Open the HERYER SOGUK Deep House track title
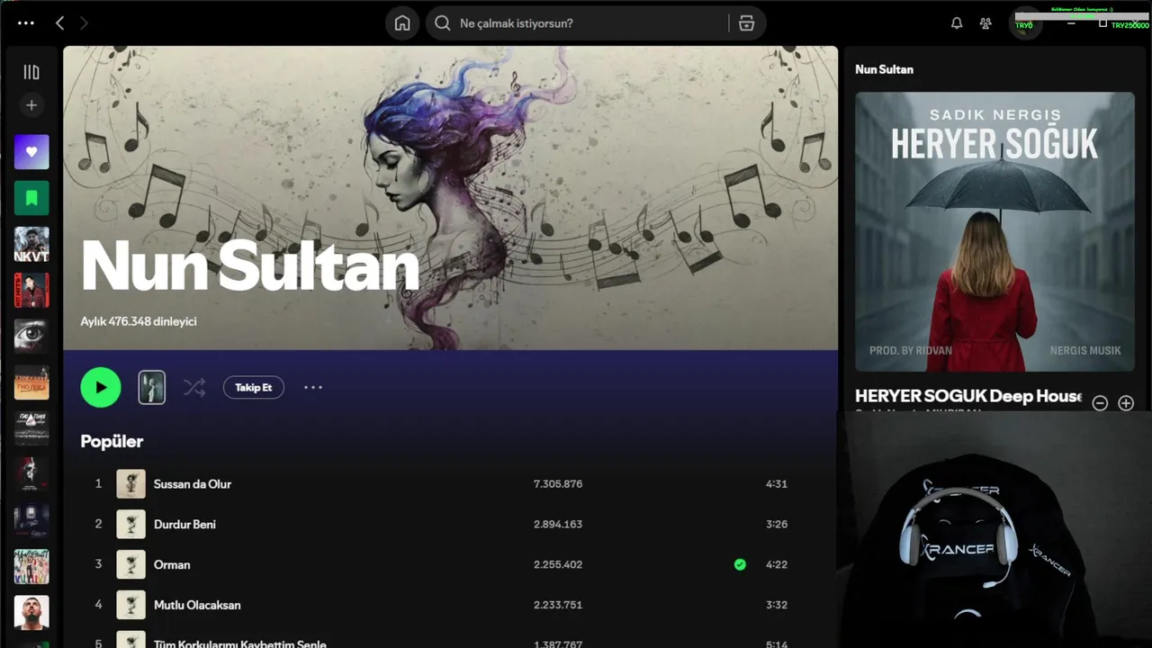 click(x=969, y=396)
